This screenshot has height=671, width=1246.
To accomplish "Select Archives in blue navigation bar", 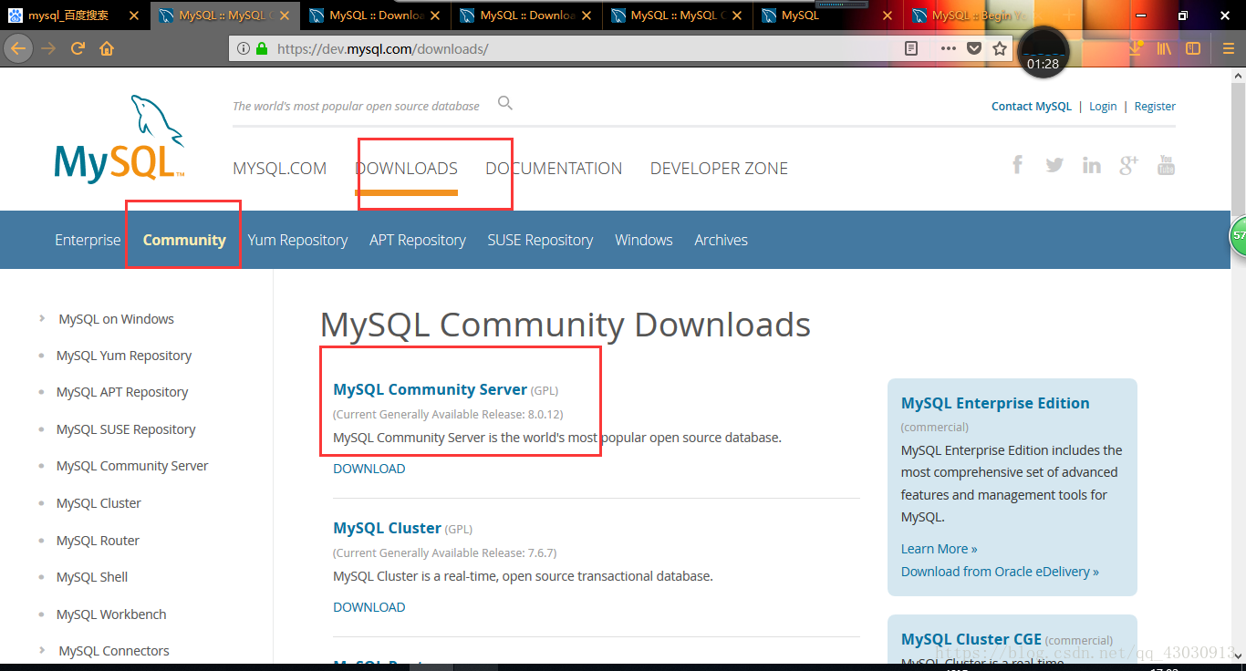I will 721,240.
